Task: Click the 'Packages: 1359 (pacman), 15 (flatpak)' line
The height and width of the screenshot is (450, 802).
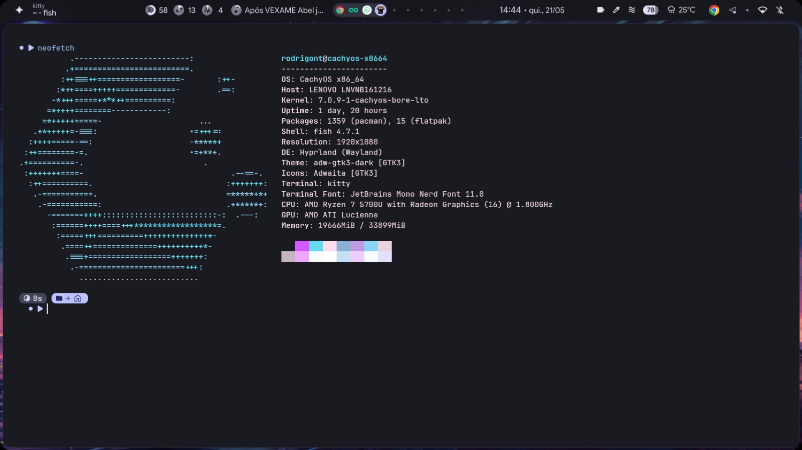Action: 366,121
